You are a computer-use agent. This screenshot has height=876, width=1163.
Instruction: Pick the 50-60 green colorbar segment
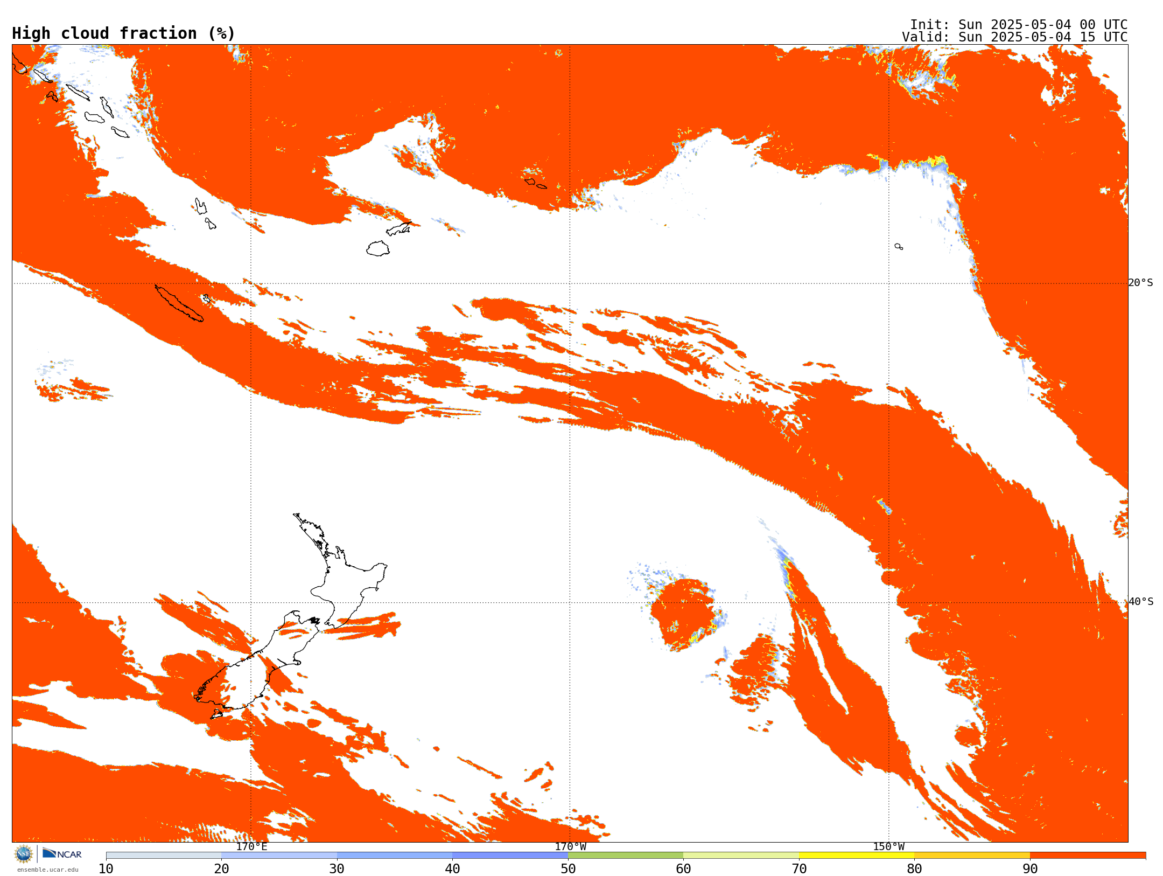pyautogui.click(x=626, y=856)
